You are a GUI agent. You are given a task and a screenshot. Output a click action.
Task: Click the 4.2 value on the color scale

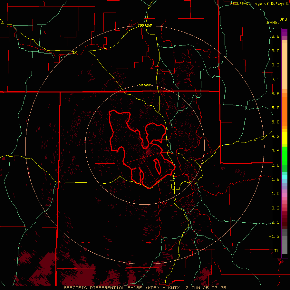pos(275,137)
